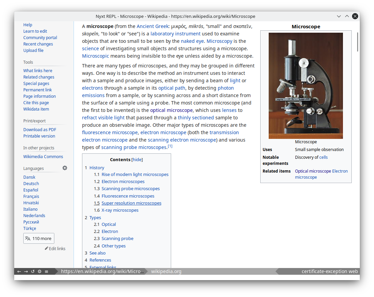Go back with the status bar back arrow
This screenshot has width=374, height=297.
pyautogui.click(x=19, y=271)
